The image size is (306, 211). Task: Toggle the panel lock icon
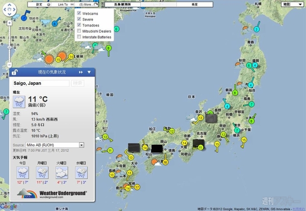click(15, 72)
